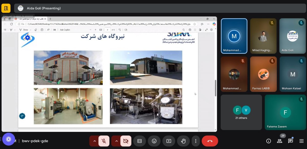Turn on the camera

(x=126, y=141)
